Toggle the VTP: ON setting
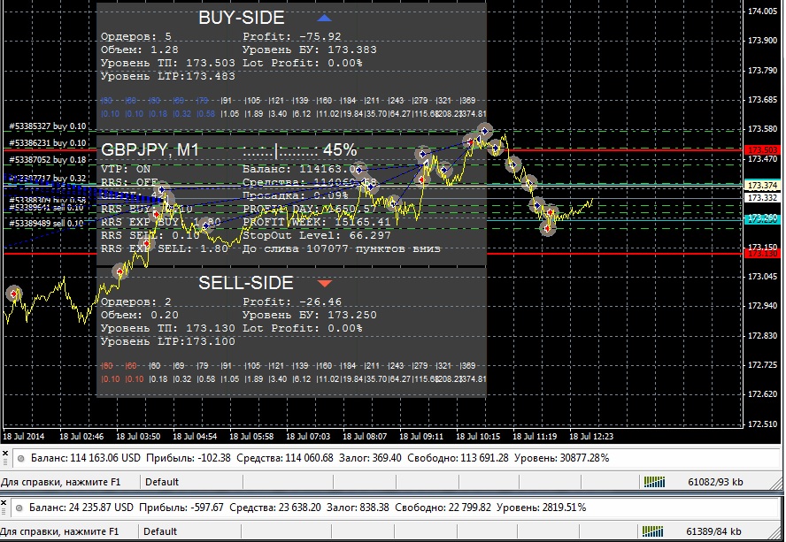This screenshot has height=542, width=786. [126, 168]
